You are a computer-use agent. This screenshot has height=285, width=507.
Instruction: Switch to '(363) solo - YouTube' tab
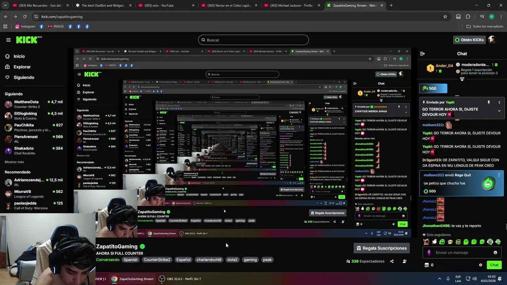coord(166,6)
